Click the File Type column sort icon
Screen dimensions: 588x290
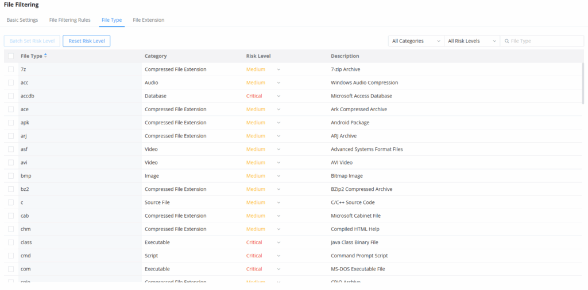pos(45,56)
